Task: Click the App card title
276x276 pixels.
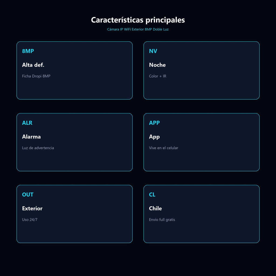Action: 154,137
